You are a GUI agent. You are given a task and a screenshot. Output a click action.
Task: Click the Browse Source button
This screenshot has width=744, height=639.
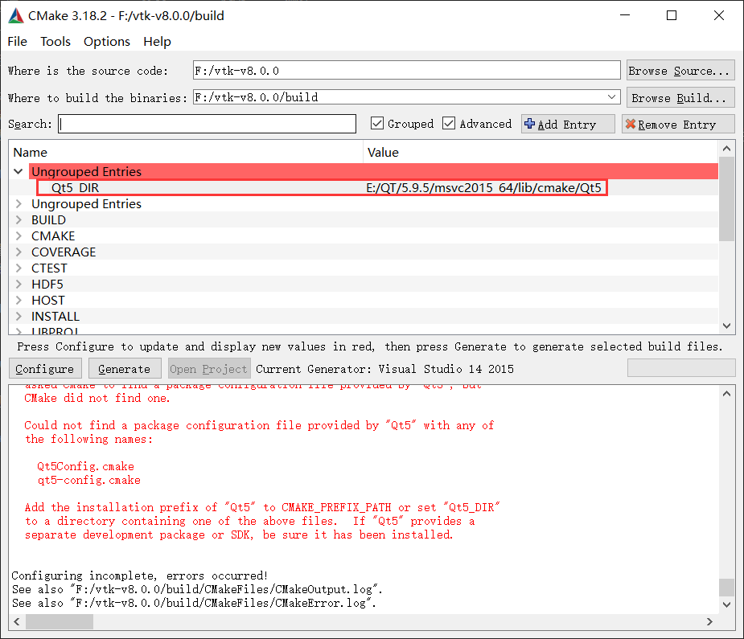[680, 71]
